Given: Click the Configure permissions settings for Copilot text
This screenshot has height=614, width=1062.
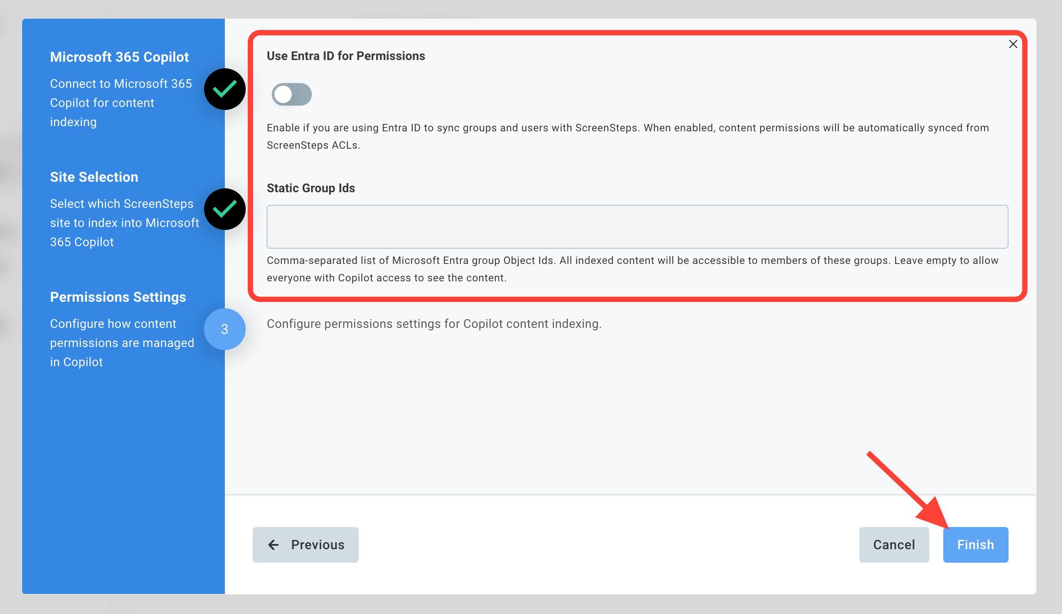Looking at the screenshot, I should pos(434,324).
